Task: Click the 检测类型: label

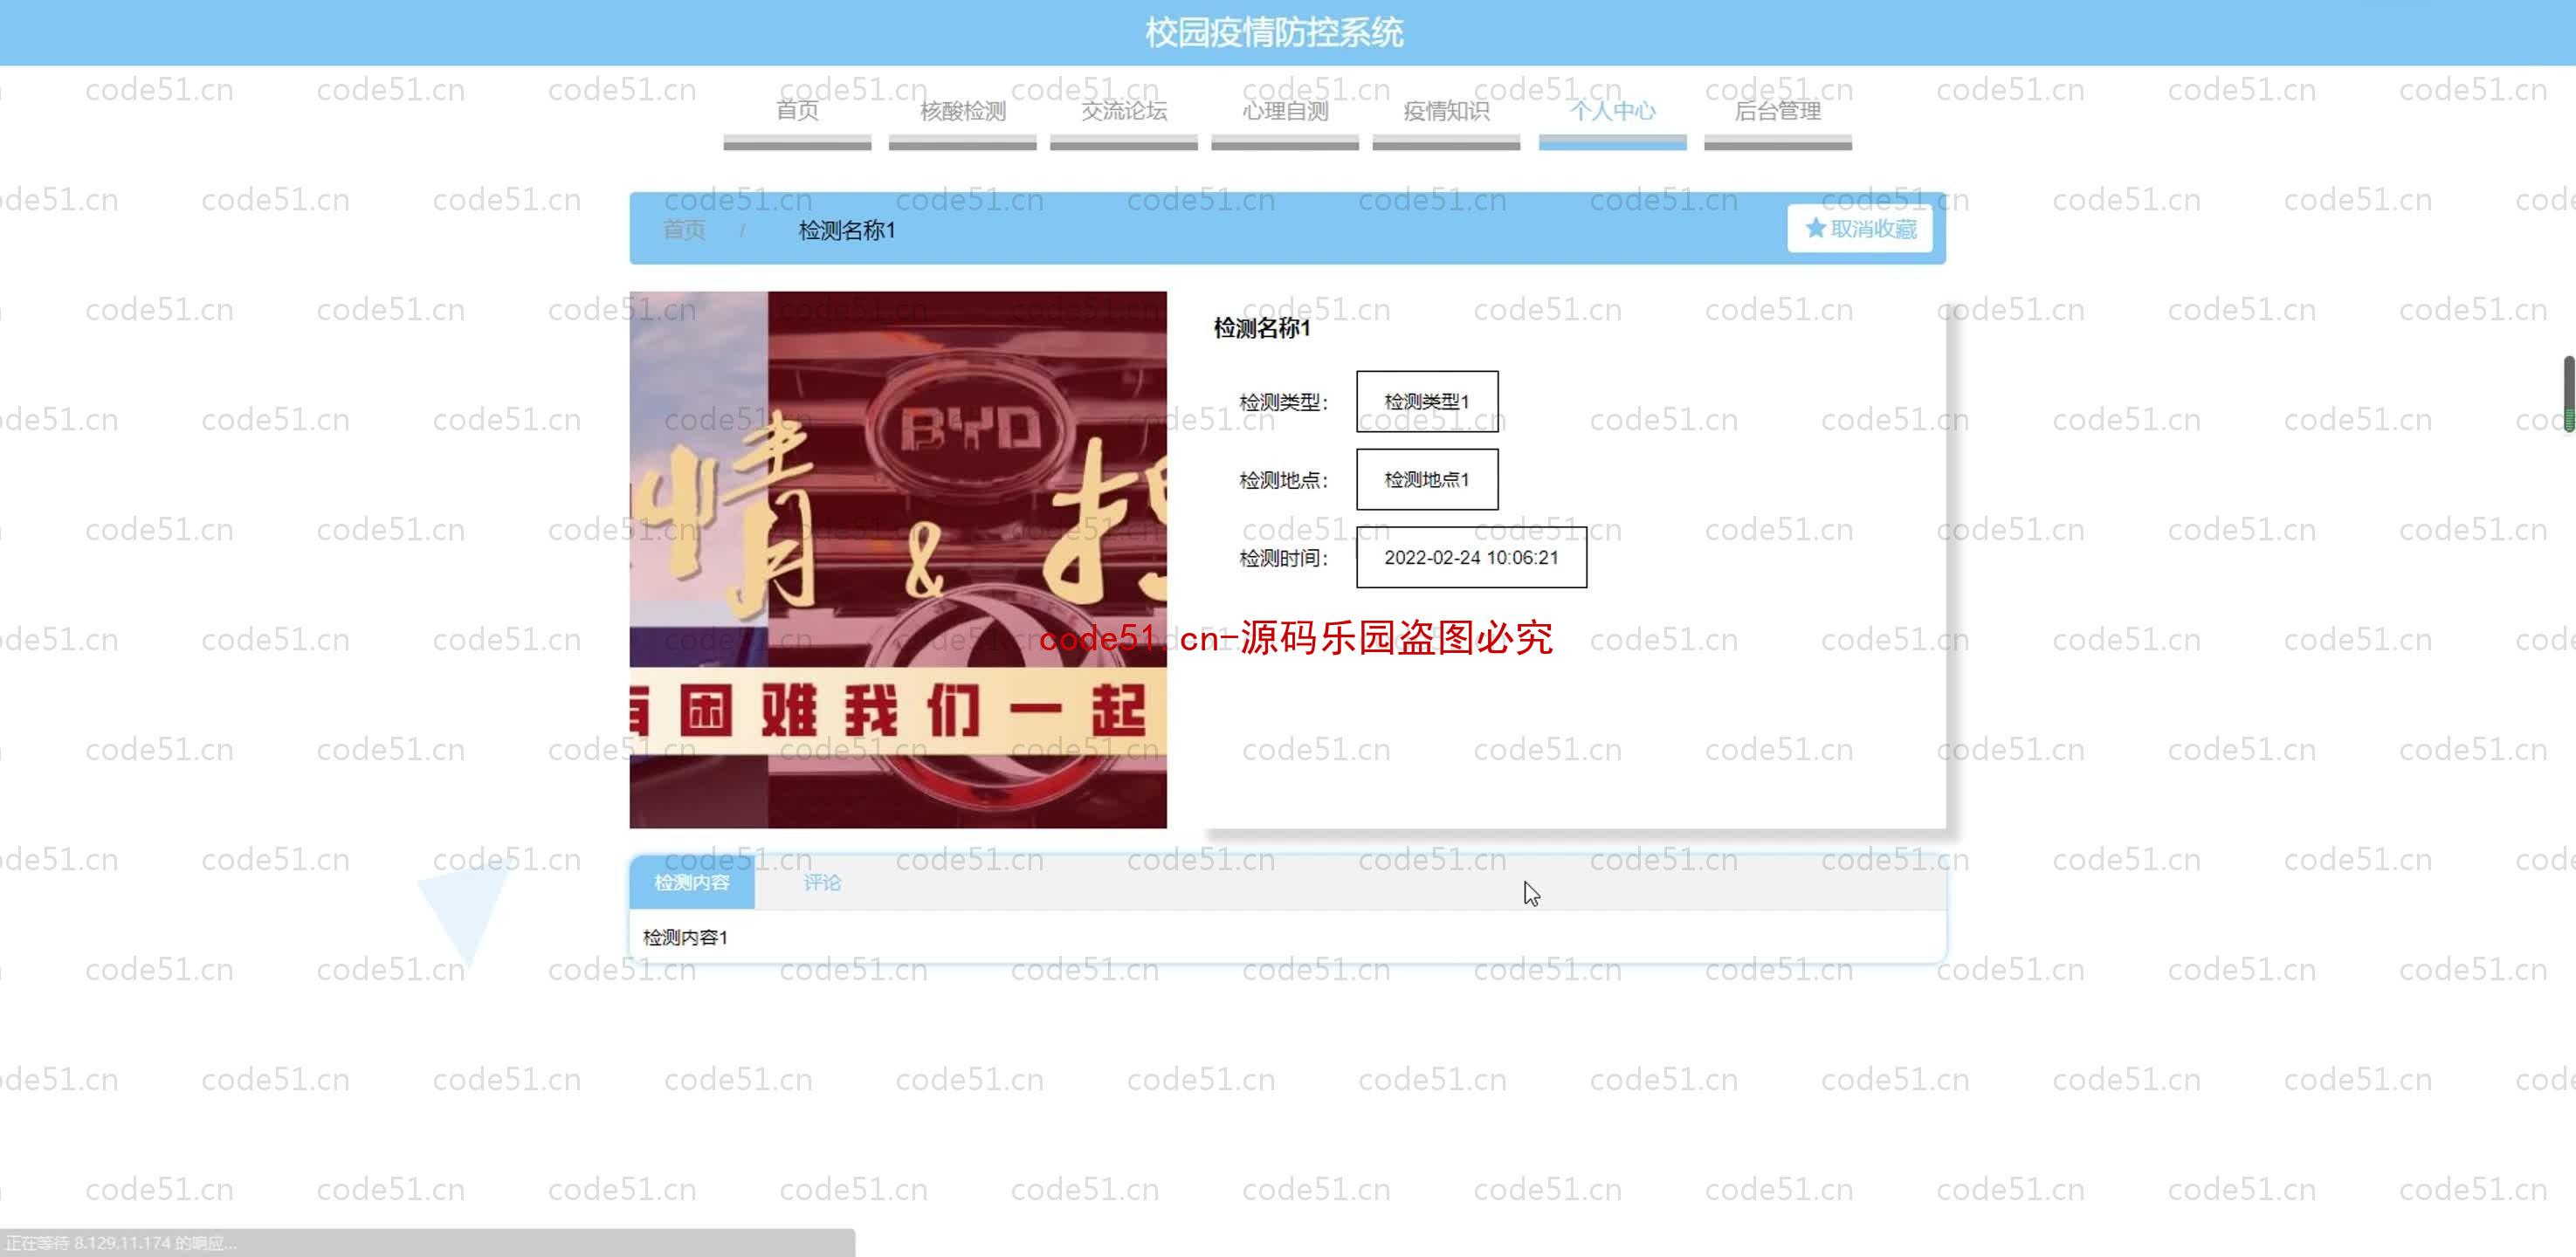Action: [1284, 402]
